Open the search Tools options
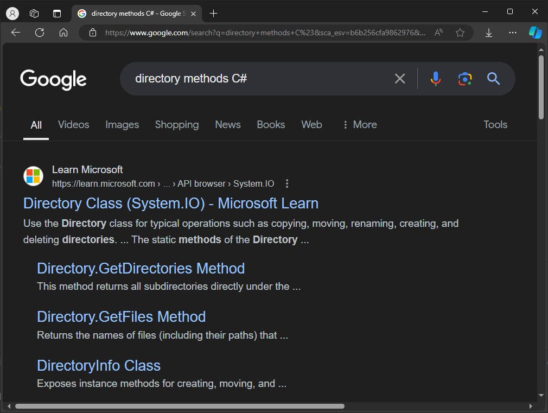The height and width of the screenshot is (413, 548). pos(495,125)
